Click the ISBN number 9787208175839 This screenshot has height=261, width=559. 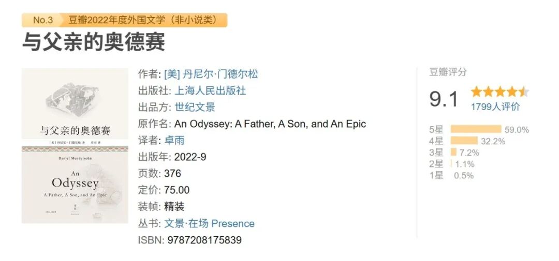(204, 240)
